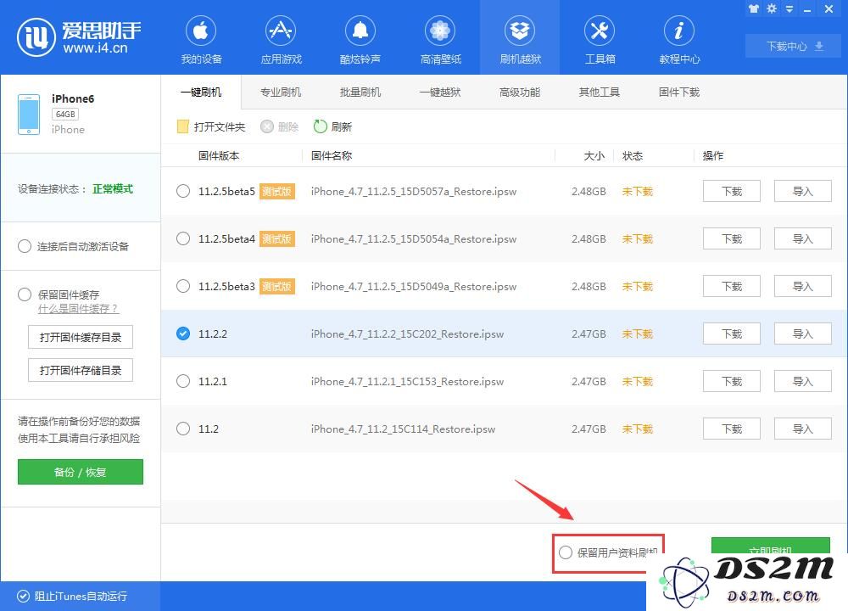Click the 测试版 tag on 11.2.5beta5
This screenshot has width=848, height=611.
point(277,191)
